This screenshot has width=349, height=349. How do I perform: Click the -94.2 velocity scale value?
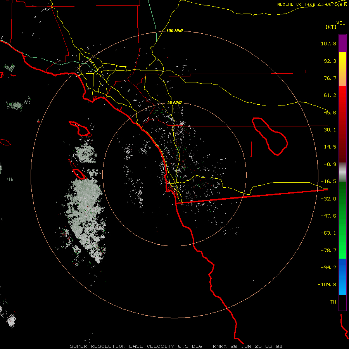pyautogui.click(x=328, y=268)
